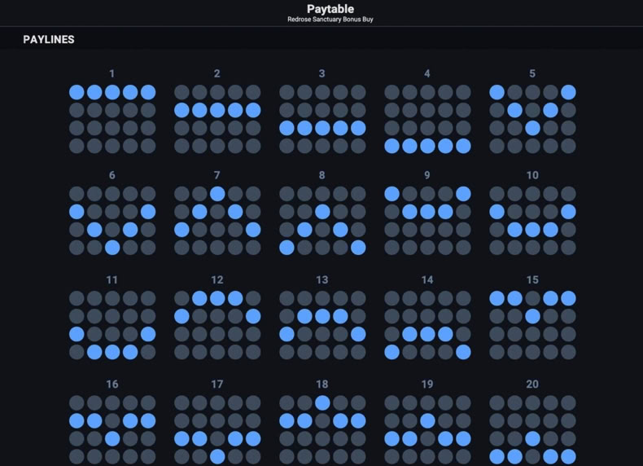Select payline 5 V-shaped pattern

click(532, 119)
